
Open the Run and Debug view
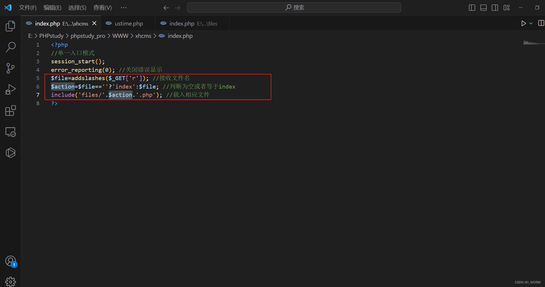coord(11,89)
